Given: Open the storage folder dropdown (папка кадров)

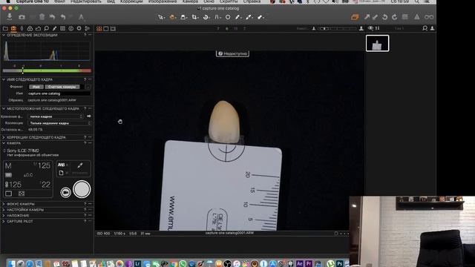Looking at the screenshot, I should (56, 116).
